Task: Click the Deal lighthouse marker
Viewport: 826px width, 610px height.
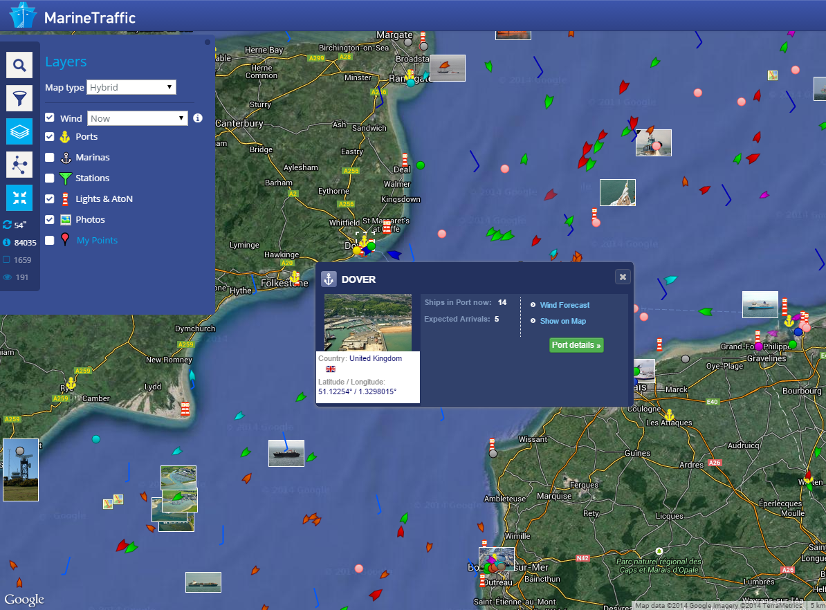Action: (405, 160)
